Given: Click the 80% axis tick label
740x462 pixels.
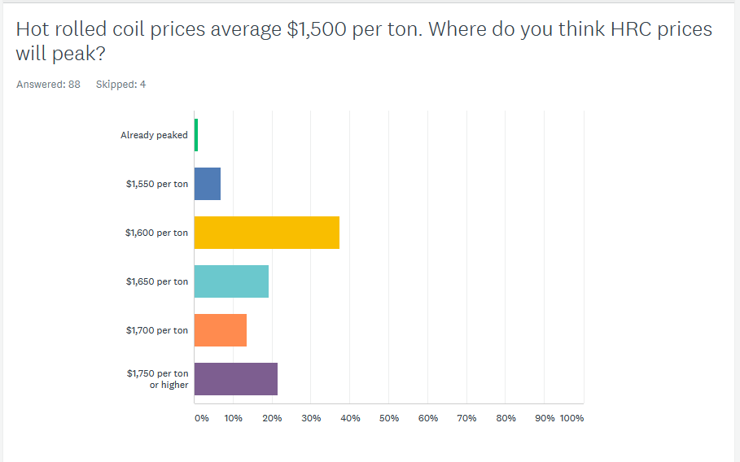Looking at the screenshot, I should coord(506,418).
